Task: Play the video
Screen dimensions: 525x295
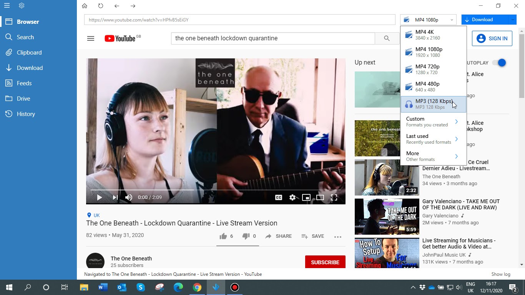Action: [x=99, y=197]
